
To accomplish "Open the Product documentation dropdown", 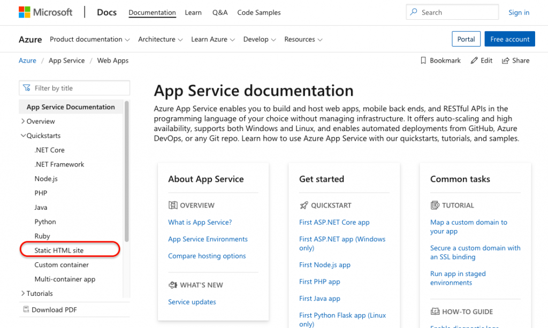I will (90, 39).
